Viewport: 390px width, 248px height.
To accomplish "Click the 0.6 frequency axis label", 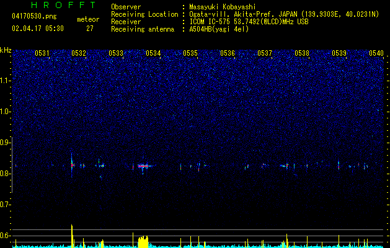I will click(5, 236).
